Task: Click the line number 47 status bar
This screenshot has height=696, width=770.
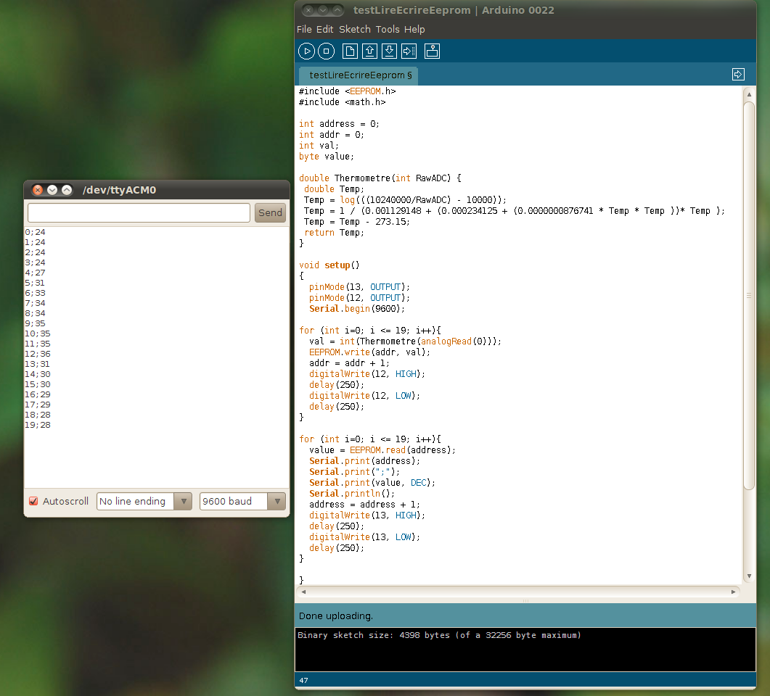Action: (303, 680)
